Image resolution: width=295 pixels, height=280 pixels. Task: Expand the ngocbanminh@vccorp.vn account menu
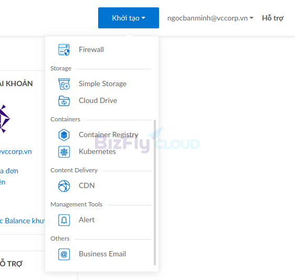click(210, 18)
